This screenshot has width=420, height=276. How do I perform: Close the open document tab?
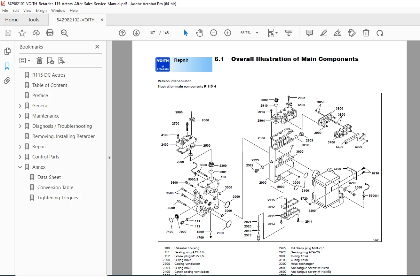(x=102, y=20)
